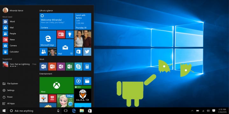Open Word from Most Used list

pos(9,22)
